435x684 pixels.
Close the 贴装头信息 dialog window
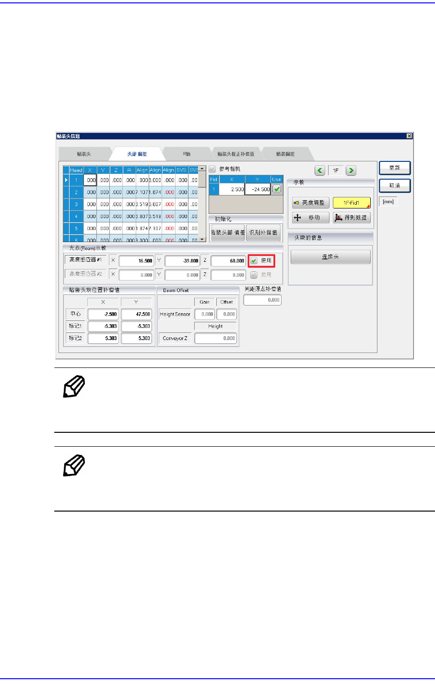tap(409, 136)
